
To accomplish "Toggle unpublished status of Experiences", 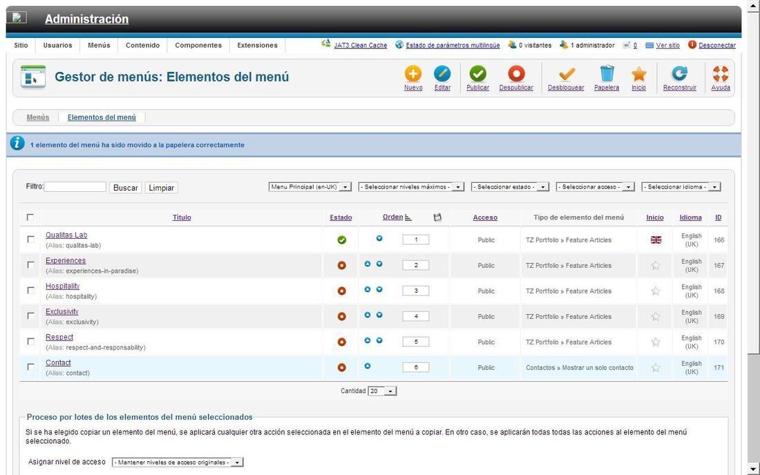I will (x=342, y=265).
